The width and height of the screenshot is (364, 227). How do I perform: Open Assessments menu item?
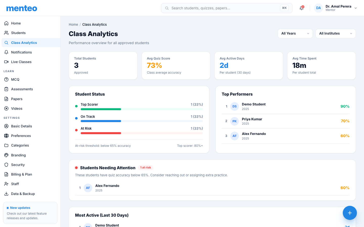click(x=31, y=89)
